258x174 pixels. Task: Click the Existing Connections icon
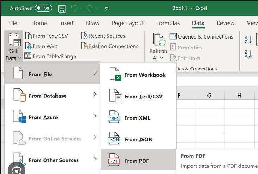pyautogui.click(x=84, y=46)
